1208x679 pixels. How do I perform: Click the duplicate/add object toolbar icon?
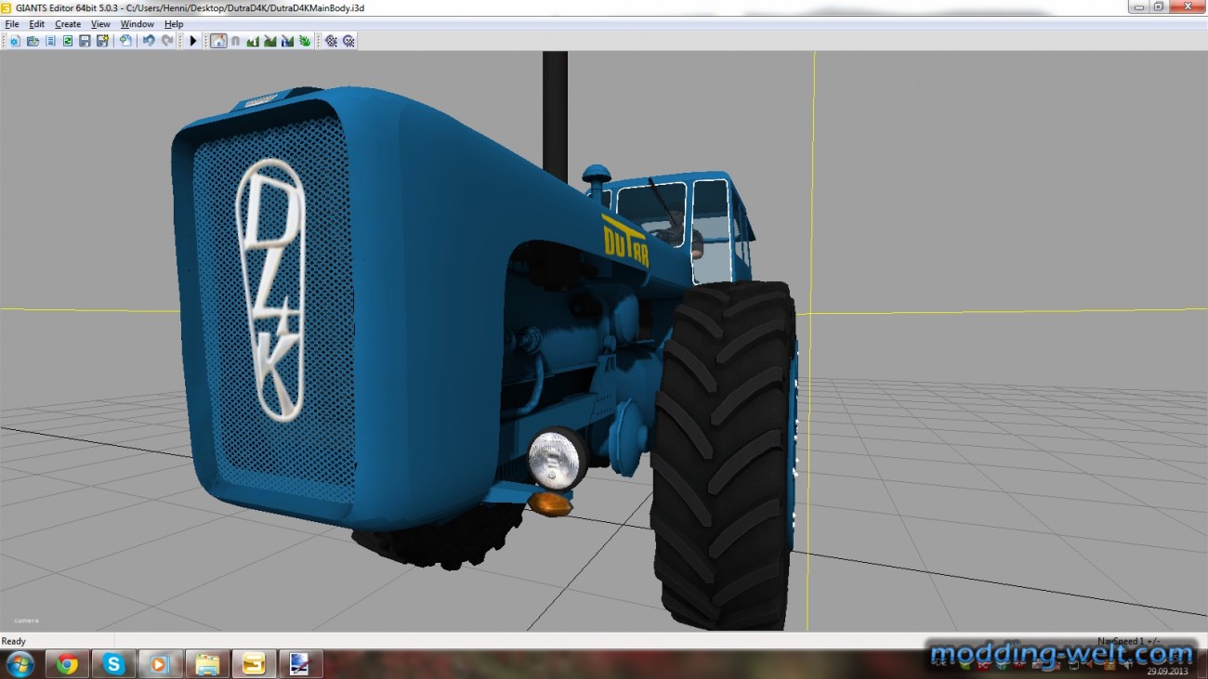125,41
